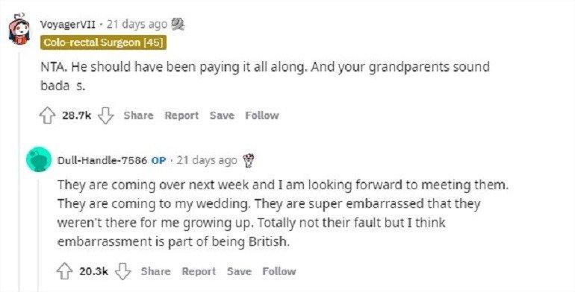Upvote VoyagerVII's comment
Image resolution: width=575 pixels, height=292 pixels.
(47, 115)
